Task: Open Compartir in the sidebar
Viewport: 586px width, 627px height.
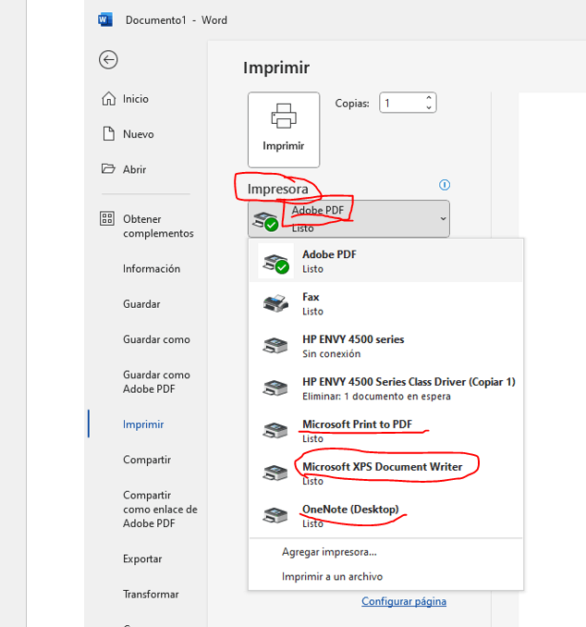Action: [145, 460]
